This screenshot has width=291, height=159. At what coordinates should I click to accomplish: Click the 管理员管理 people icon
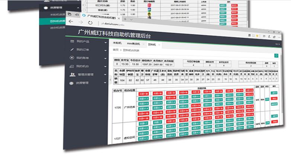(x=73, y=75)
